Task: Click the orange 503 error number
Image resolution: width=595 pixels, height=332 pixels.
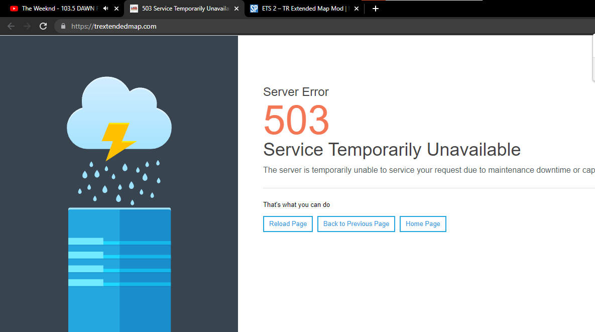Action: pyautogui.click(x=296, y=120)
